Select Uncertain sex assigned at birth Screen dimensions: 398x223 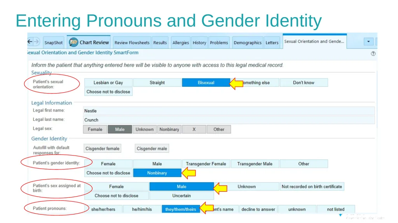(182, 195)
